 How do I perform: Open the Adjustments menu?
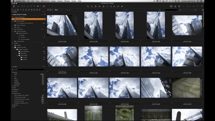45,1
